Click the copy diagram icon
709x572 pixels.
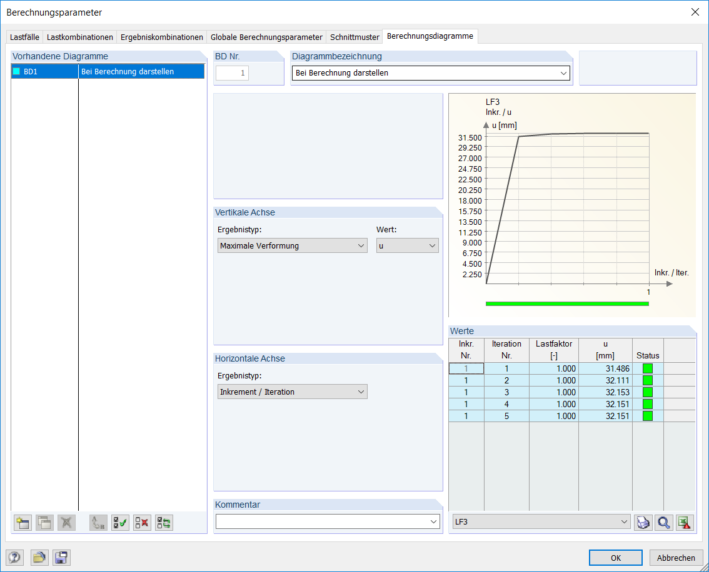[x=44, y=523]
